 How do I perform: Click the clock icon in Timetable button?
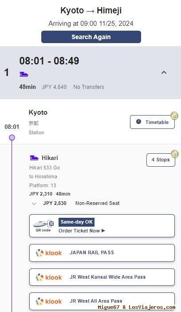click(139, 122)
